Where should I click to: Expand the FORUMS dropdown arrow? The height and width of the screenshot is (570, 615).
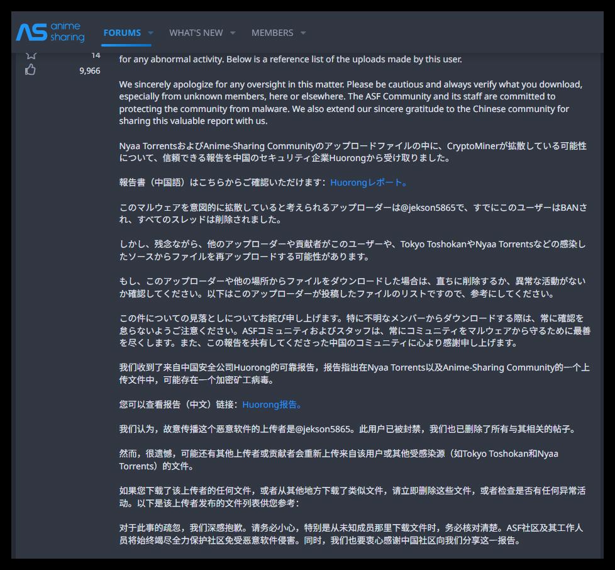tap(150, 33)
